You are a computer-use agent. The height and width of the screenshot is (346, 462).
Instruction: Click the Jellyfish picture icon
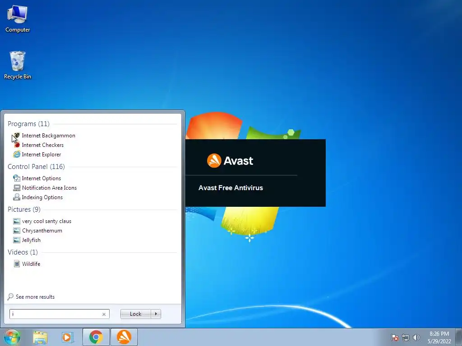coord(17,240)
